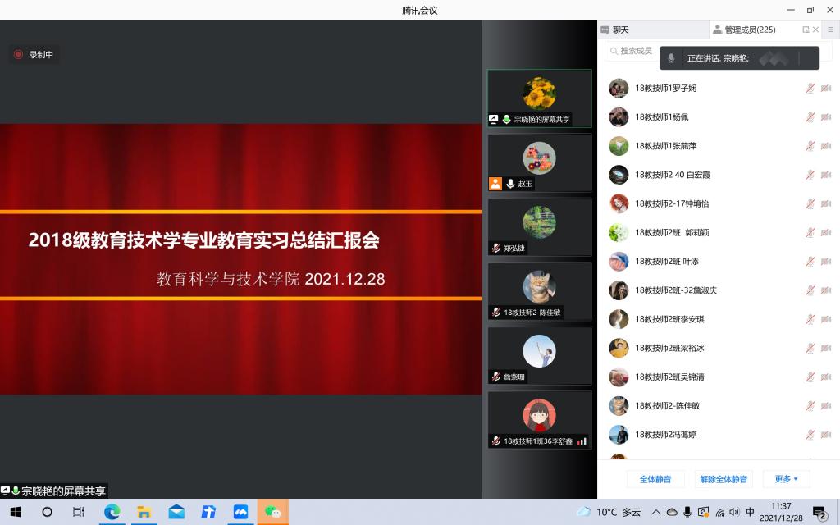Click the 解除全体静音 button
The width and height of the screenshot is (840, 525).
point(723,479)
